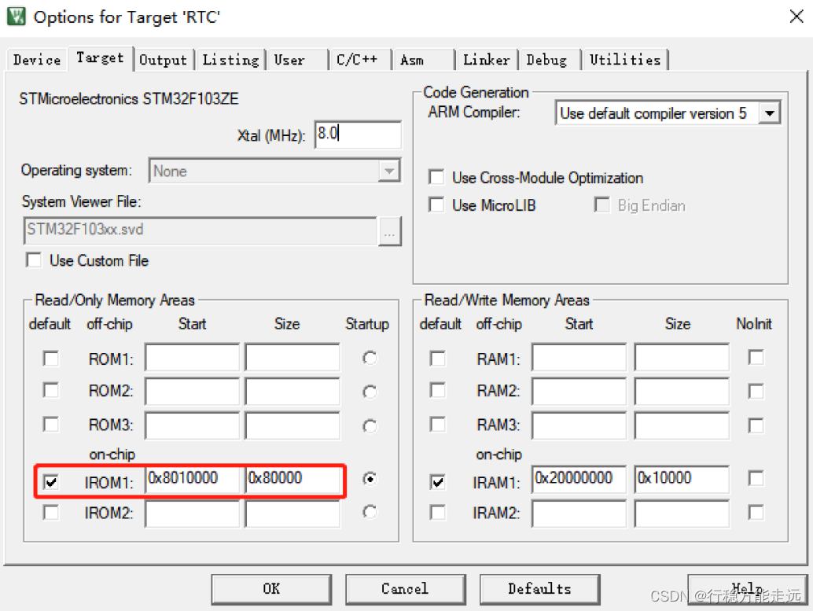Screen dimensions: 813x611
Task: Uncheck the IRAM1 default checkbox
Action: [x=438, y=482]
